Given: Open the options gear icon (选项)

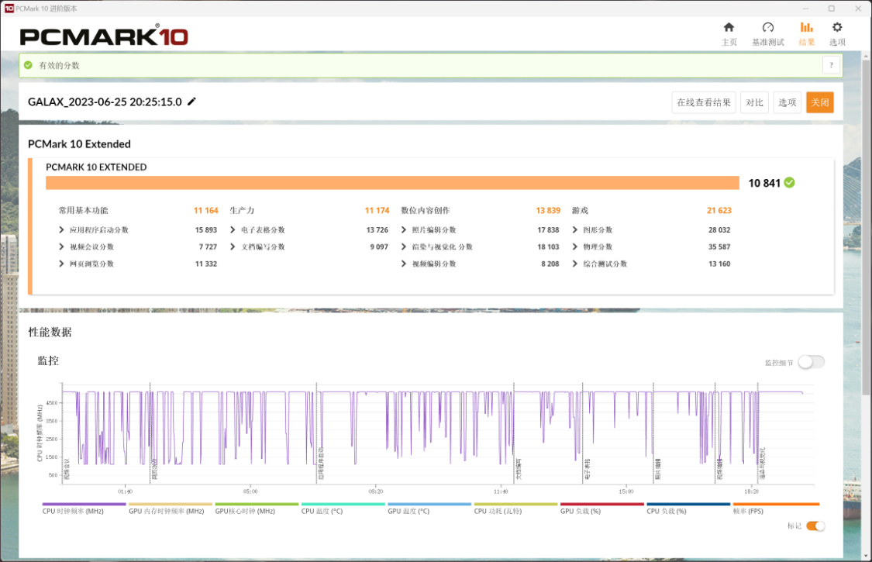Looking at the screenshot, I should point(837,27).
